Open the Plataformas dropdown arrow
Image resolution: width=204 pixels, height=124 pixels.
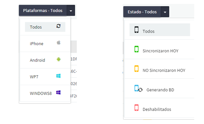(x=71, y=10)
